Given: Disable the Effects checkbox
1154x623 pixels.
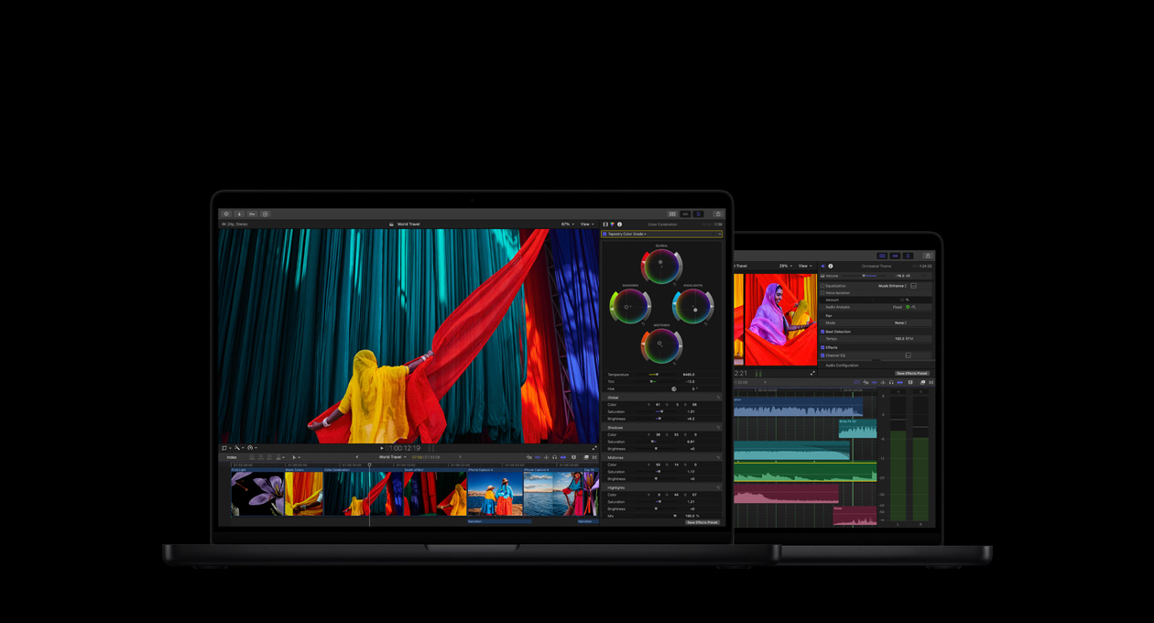Looking at the screenshot, I should pyautogui.click(x=822, y=347).
